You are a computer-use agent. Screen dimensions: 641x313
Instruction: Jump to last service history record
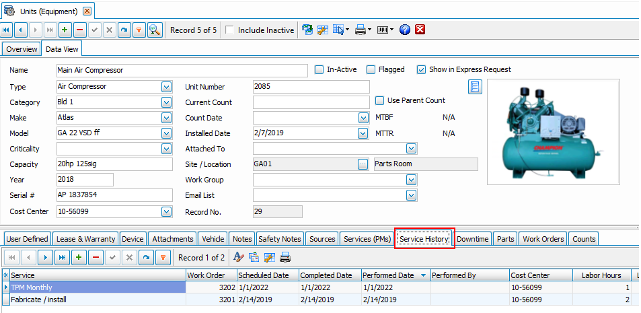click(x=62, y=257)
